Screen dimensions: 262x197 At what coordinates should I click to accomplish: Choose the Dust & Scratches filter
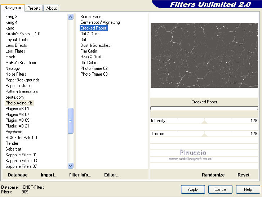(95, 45)
